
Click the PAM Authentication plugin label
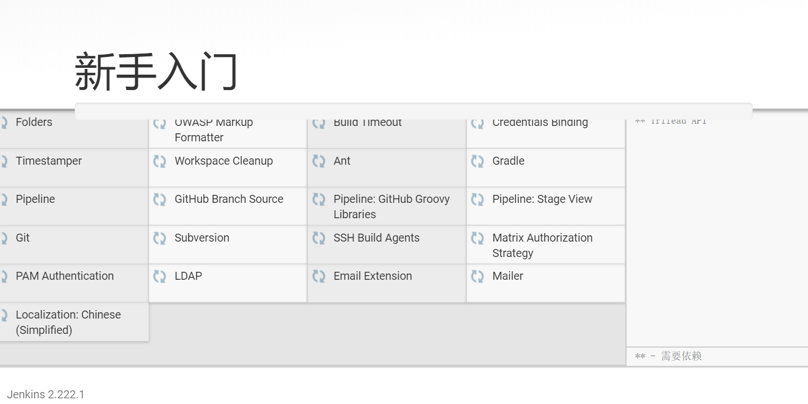tap(64, 276)
